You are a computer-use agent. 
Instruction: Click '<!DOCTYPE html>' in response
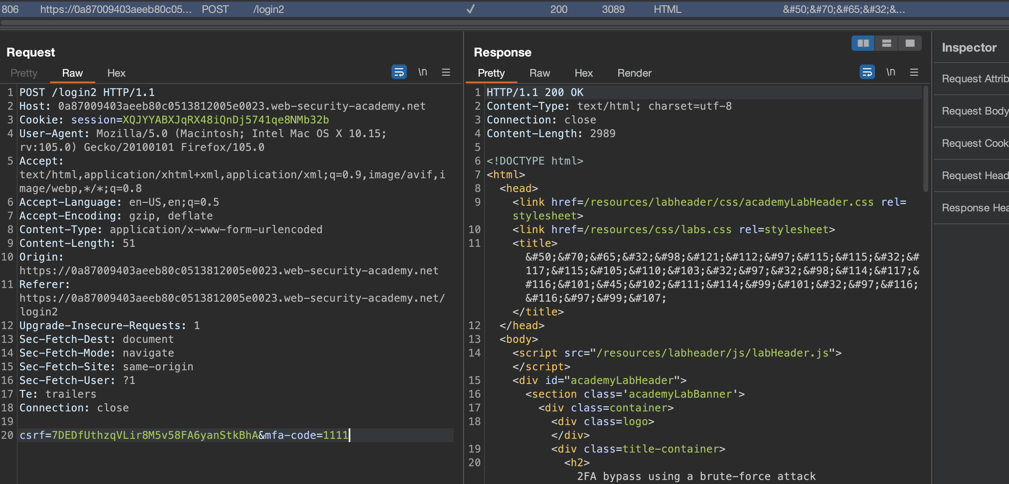coord(535,161)
